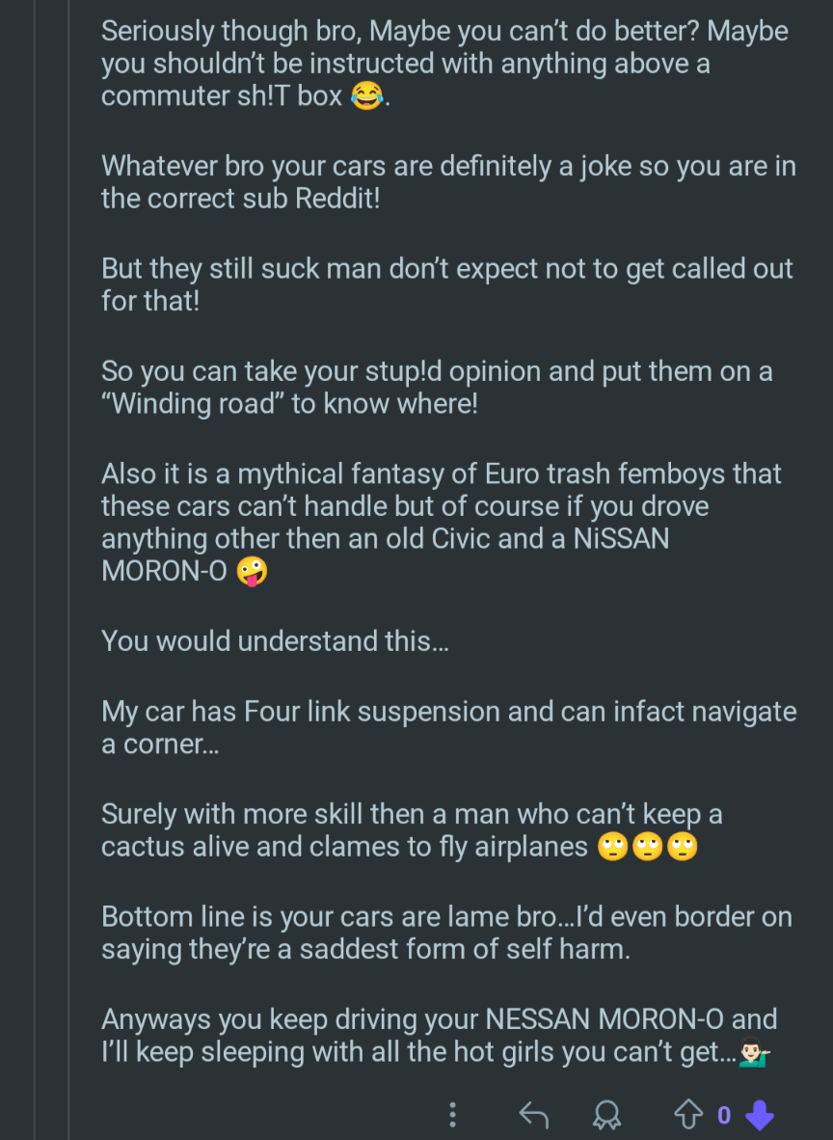Click the last of the three eye-roll emojis

(x=683, y=847)
